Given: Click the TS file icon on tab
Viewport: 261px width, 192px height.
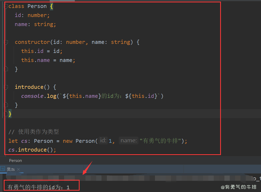Looking at the screenshot, I should click(x=3, y=169).
